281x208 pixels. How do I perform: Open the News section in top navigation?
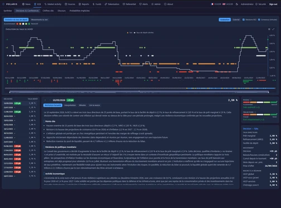pos(26,4)
